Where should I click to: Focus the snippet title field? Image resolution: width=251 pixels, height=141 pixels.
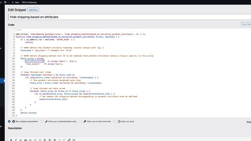129,17
